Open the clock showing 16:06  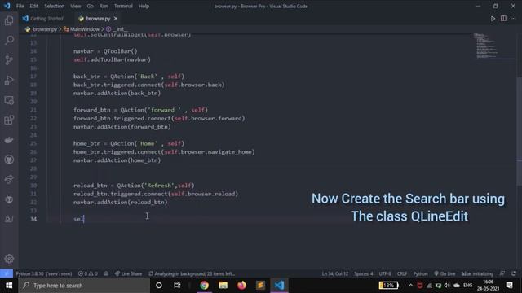488,286
